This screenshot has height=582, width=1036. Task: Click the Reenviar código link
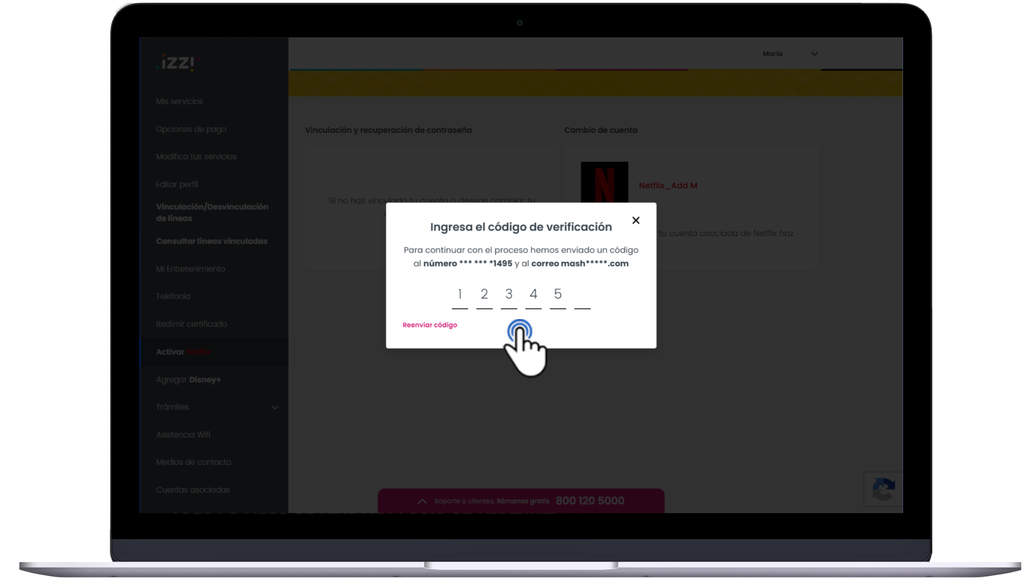[x=430, y=325]
